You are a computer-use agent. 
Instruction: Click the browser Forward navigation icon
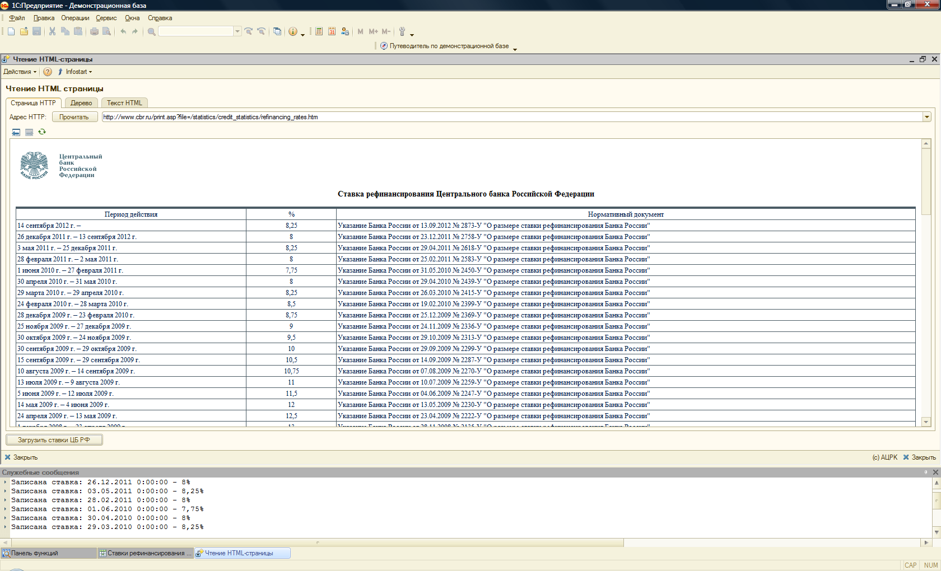pos(29,132)
